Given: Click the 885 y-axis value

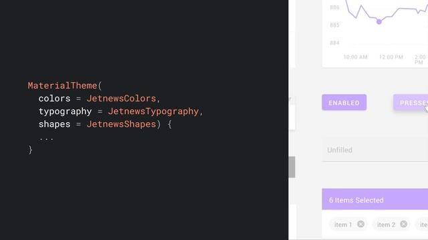Looking at the screenshot, I should [334, 25].
